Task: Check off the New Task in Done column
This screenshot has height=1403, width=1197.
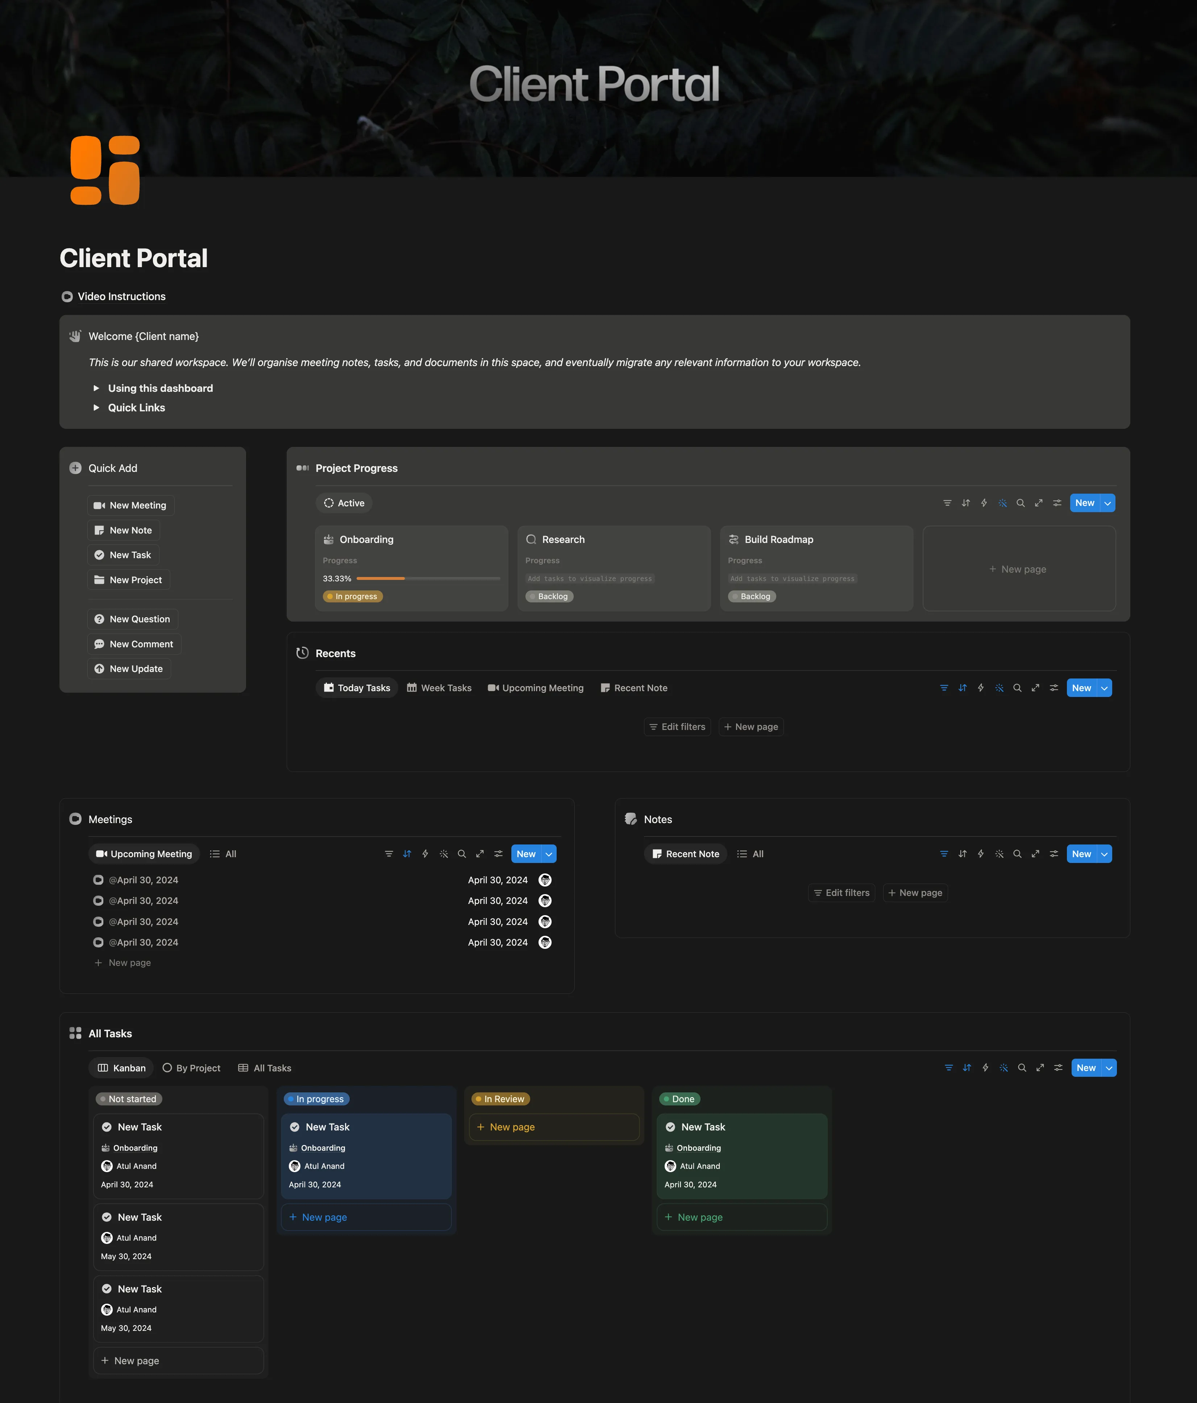Action: (670, 1127)
